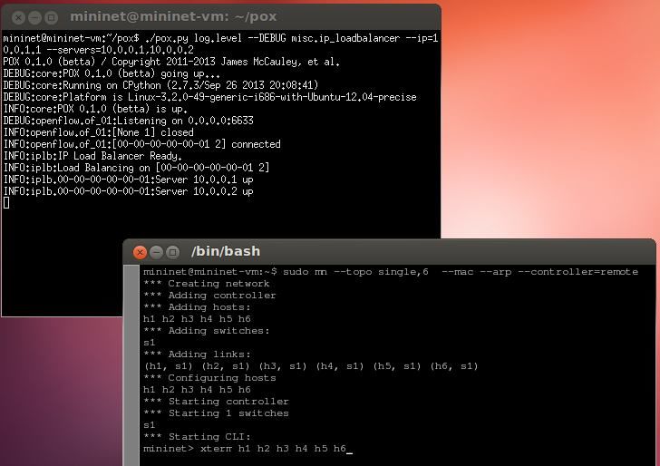Click the 'IP Load Balancer Ready.' line

coord(92,156)
